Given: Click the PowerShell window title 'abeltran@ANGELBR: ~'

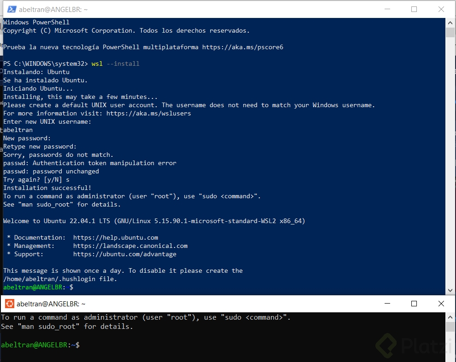Looking at the screenshot, I should [53, 10].
